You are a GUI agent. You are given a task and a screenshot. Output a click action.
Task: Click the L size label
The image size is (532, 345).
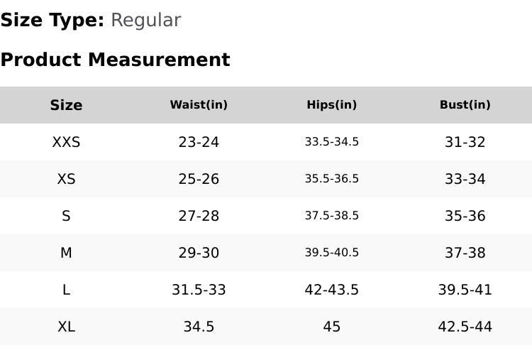(x=66, y=290)
